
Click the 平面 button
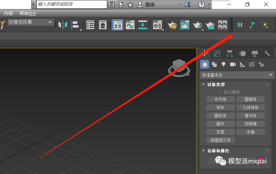251,132
